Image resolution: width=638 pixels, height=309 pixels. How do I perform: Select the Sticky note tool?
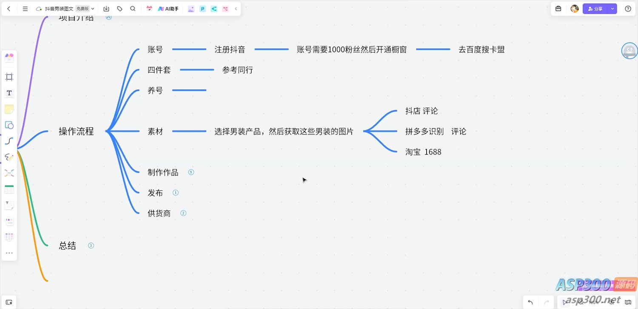click(9, 109)
